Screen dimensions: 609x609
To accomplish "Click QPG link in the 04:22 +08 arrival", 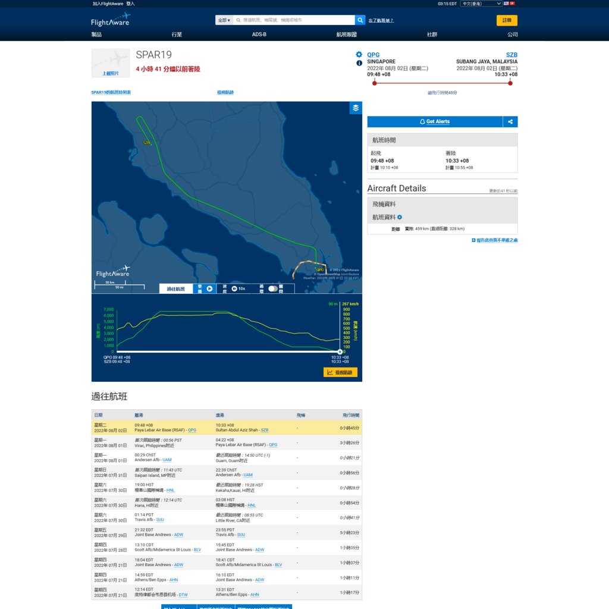I will [x=273, y=445].
